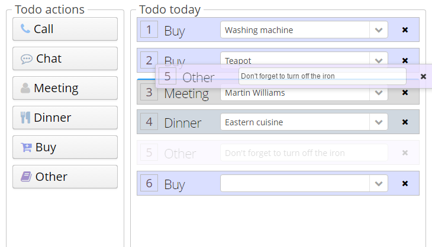Click the book icon on Other
Image resolution: width=432 pixels, height=247 pixels.
tap(26, 177)
